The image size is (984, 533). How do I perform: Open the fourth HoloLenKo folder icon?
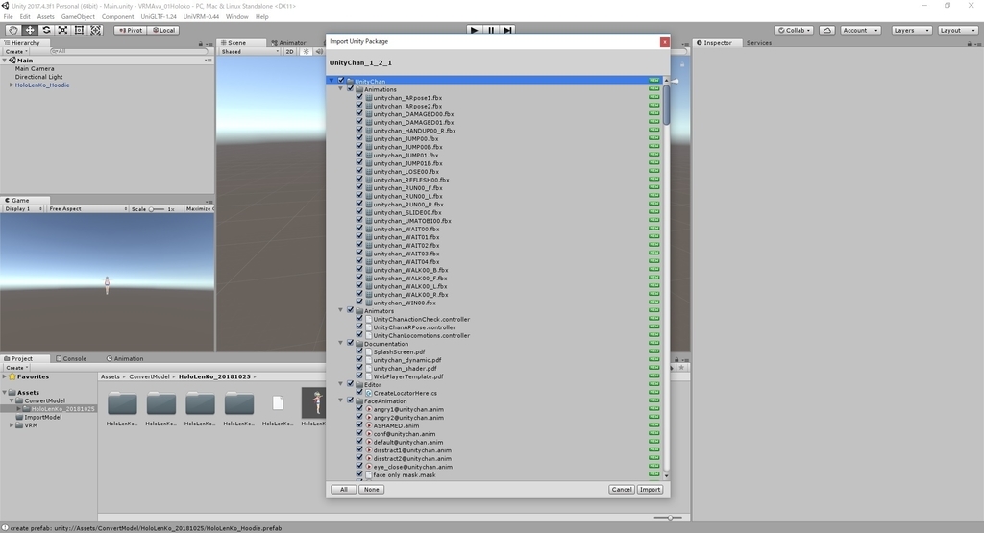239,403
